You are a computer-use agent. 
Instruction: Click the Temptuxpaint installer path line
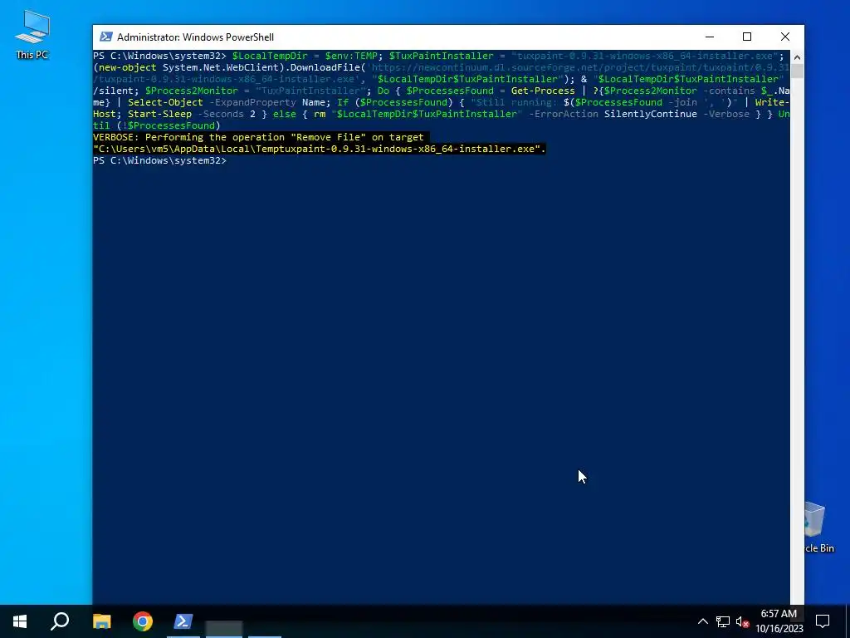point(320,149)
